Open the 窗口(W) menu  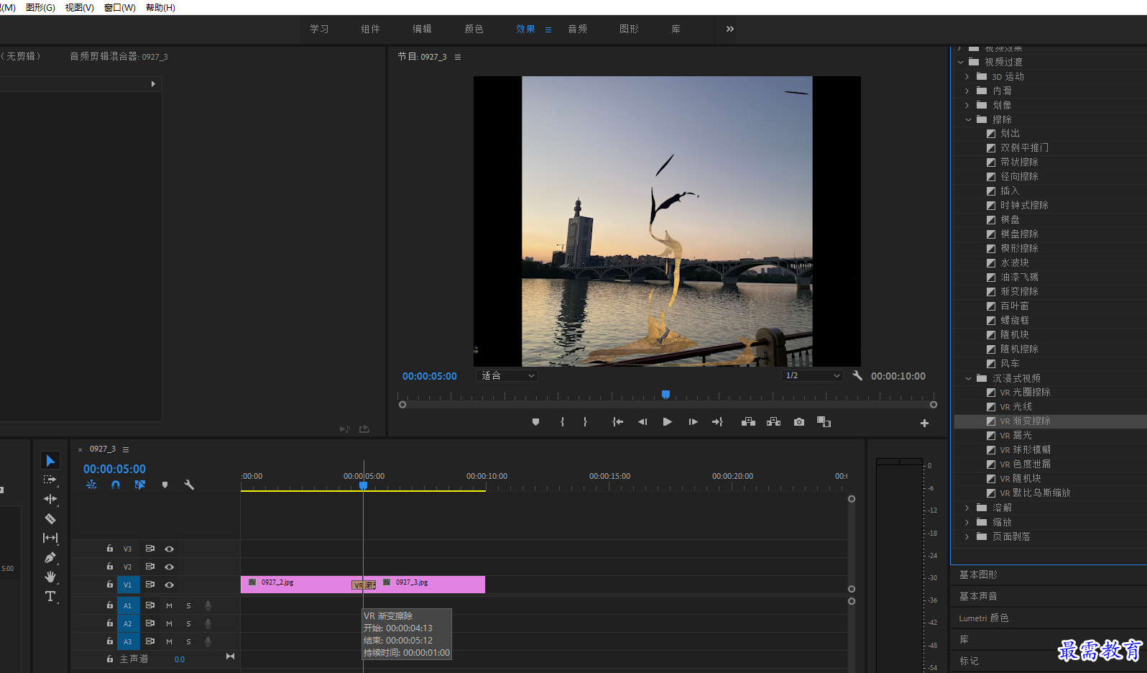point(119,7)
